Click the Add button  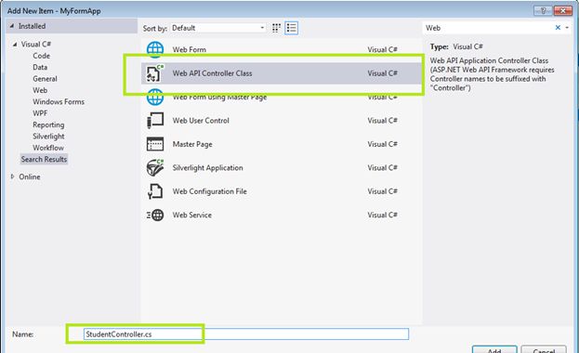494,349
